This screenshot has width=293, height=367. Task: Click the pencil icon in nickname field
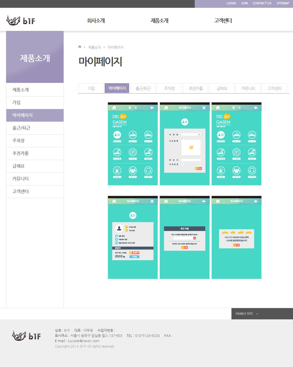pos(199,135)
